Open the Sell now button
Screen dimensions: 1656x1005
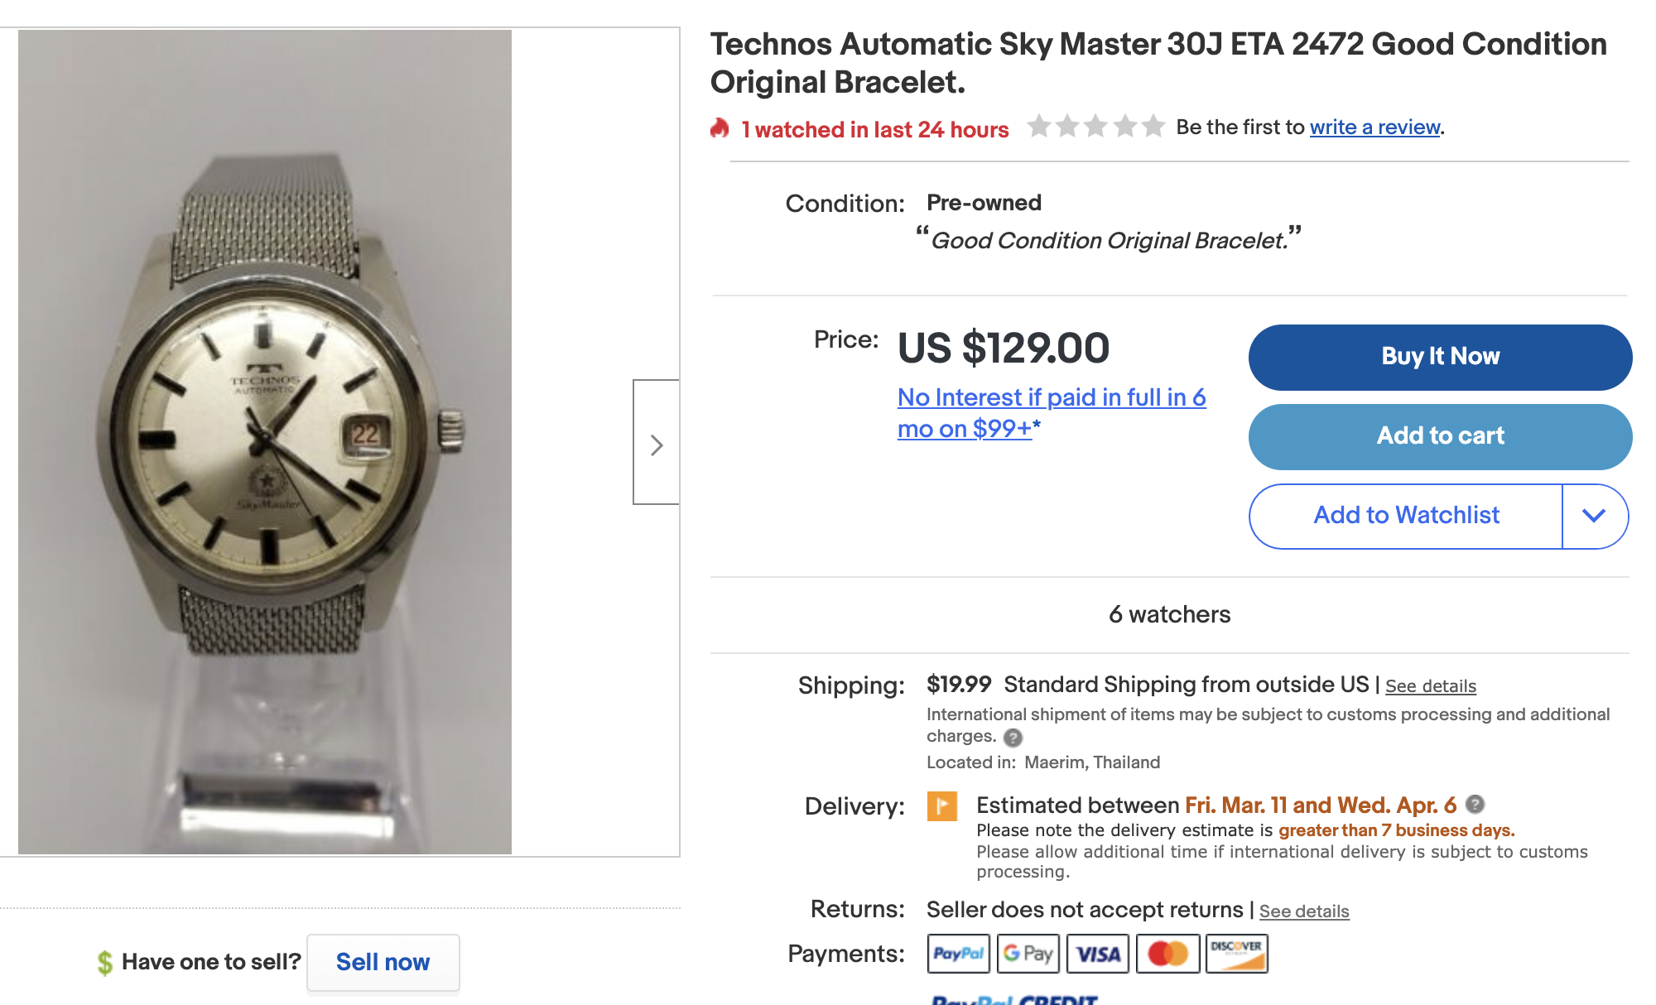click(x=383, y=962)
